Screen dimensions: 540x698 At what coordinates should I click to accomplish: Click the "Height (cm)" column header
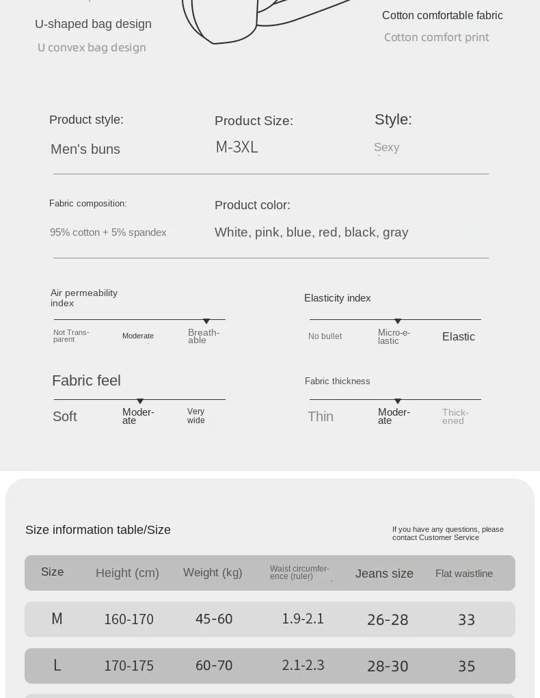[x=127, y=573]
